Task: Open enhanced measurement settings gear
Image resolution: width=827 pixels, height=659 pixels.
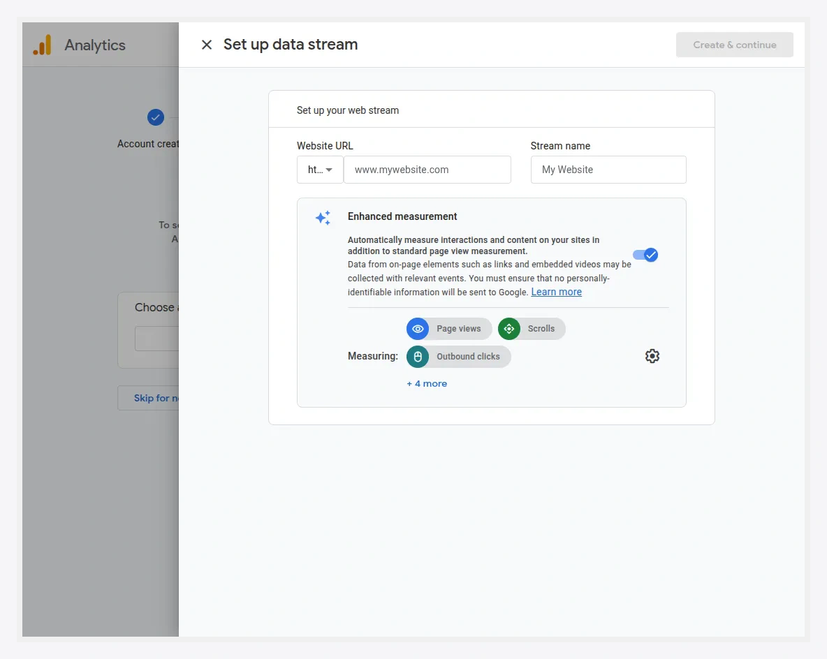Action: pyautogui.click(x=652, y=357)
